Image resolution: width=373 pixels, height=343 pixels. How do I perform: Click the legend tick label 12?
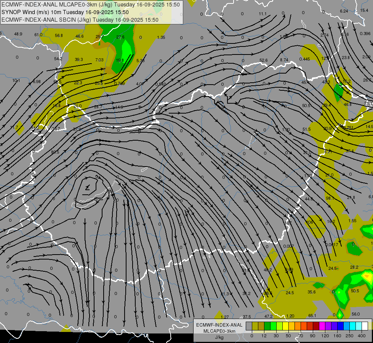point(264,336)
